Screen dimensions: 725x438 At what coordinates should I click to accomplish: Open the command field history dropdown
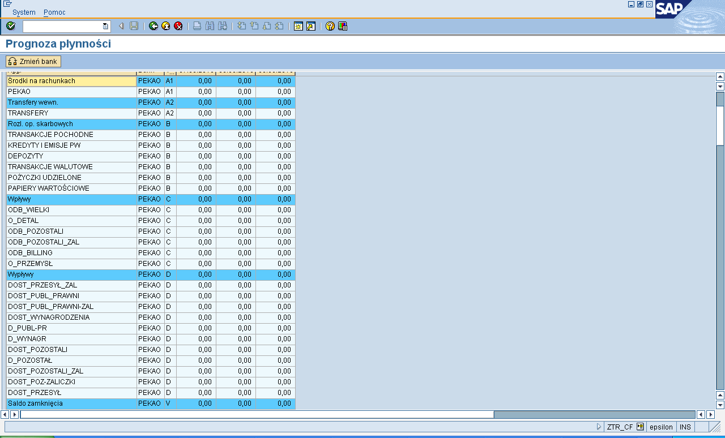(x=105, y=26)
